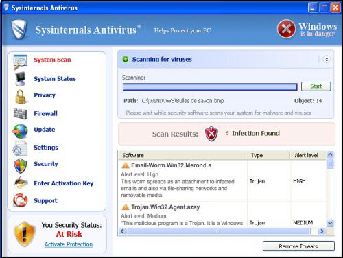Click horizontal scrollbar left arrow
Screen dimensions: 343x258
click(x=122, y=231)
